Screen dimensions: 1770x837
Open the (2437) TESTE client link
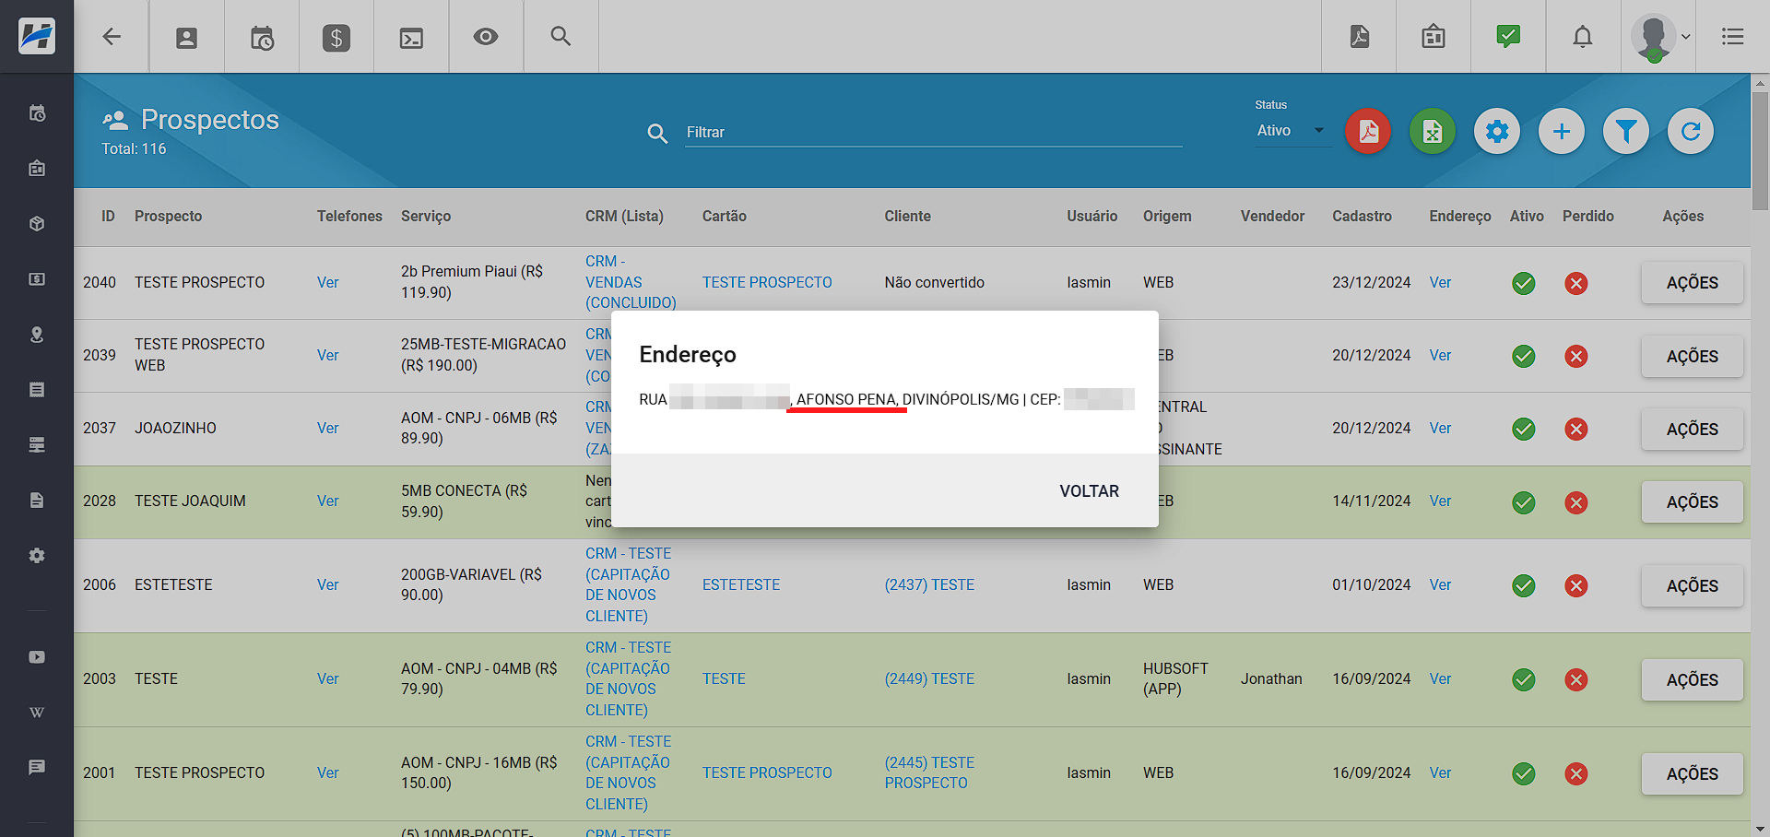coord(929,584)
